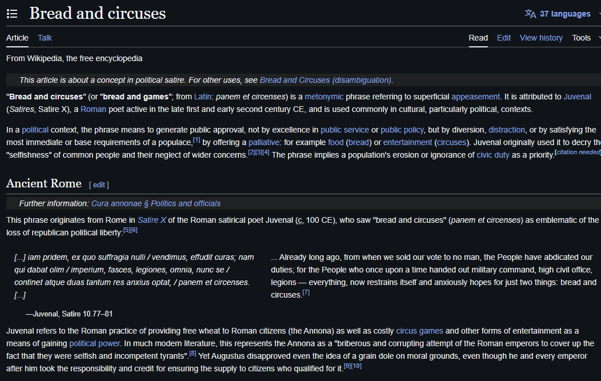Screen dimensions: 601x381
Task: Open Cura annonae § Politics and officials
Action: point(155,203)
